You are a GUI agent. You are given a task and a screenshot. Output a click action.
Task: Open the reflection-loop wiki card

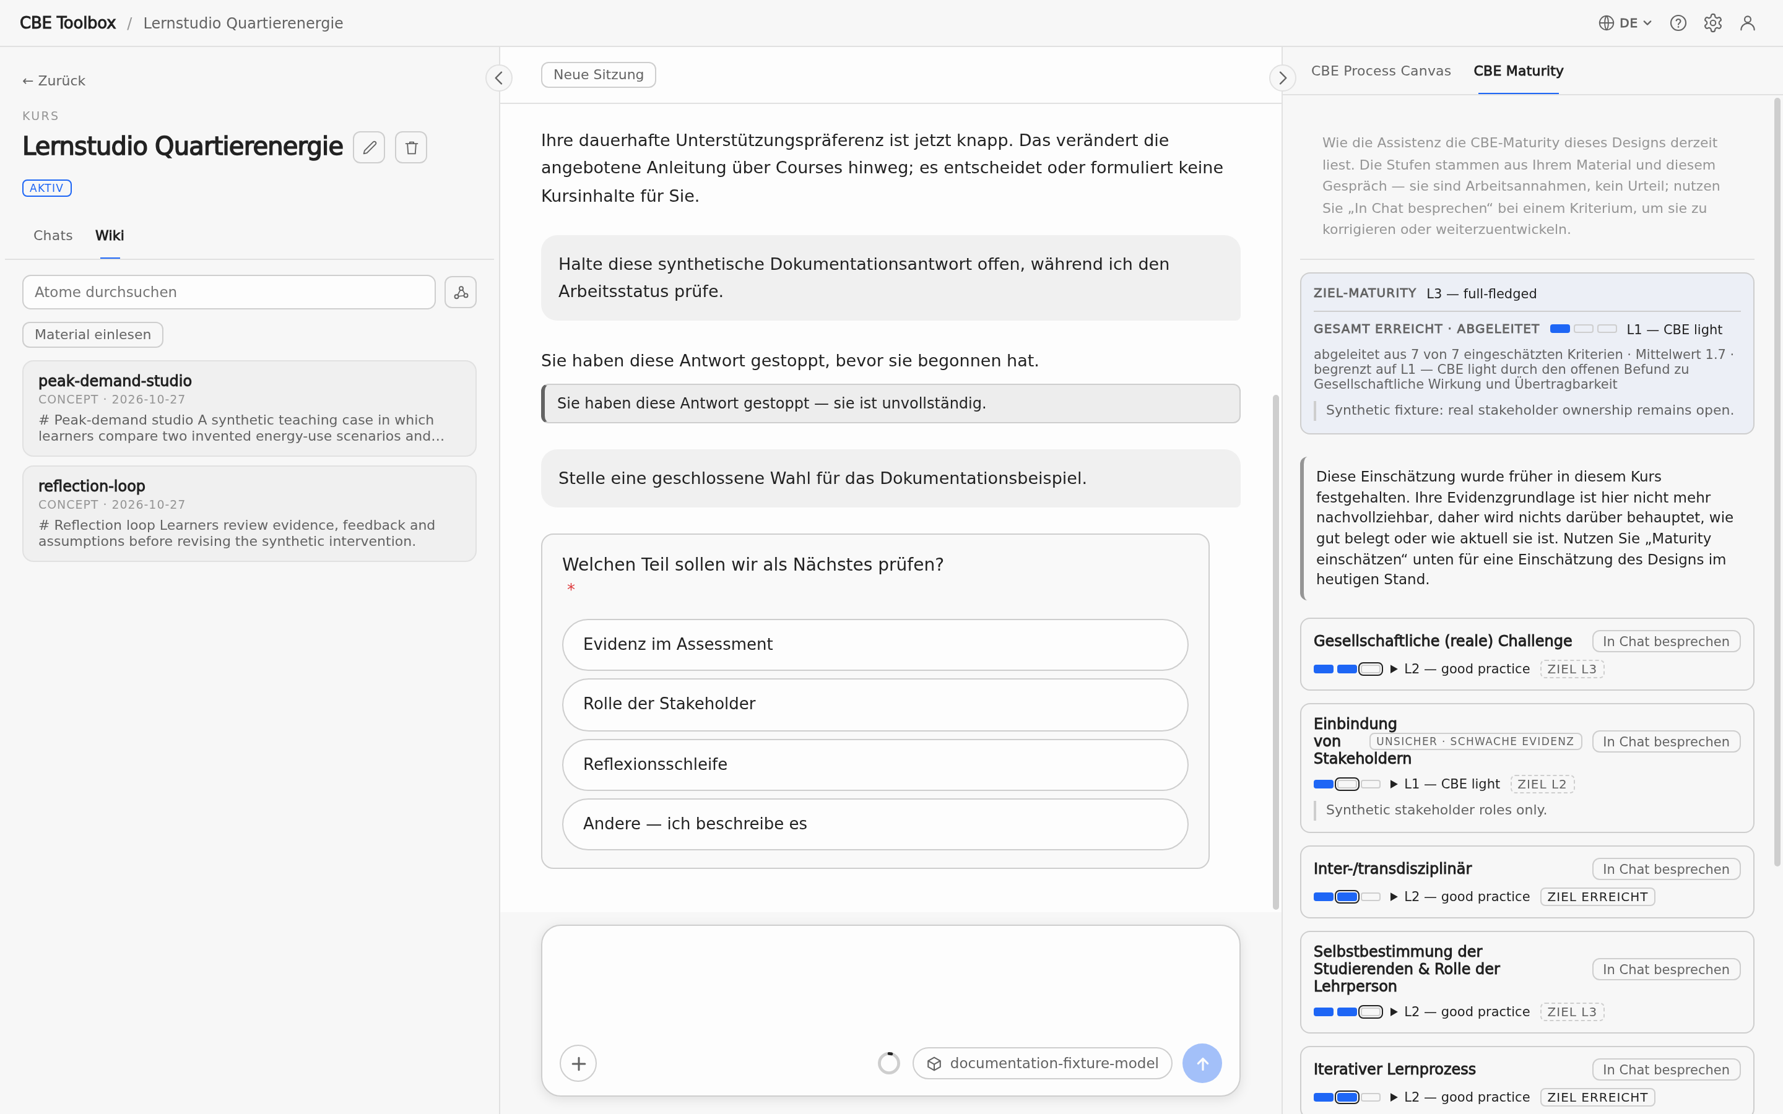tap(249, 514)
